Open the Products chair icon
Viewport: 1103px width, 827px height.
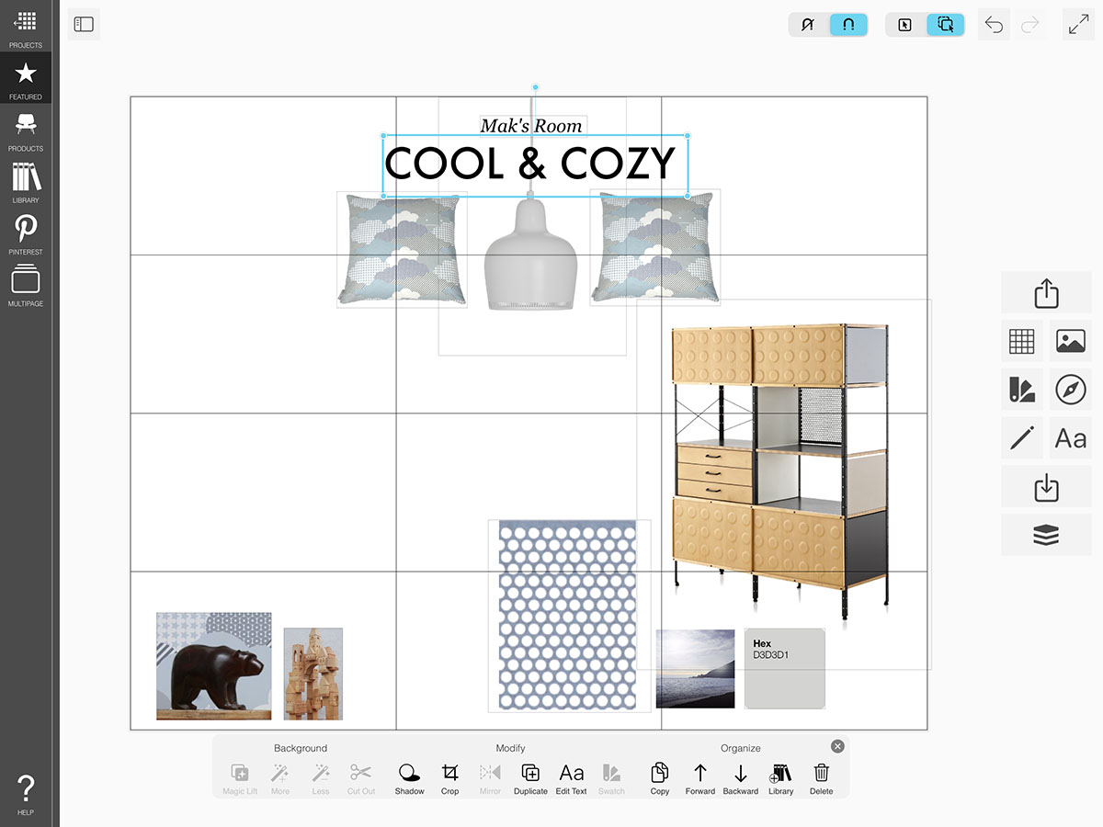26,129
